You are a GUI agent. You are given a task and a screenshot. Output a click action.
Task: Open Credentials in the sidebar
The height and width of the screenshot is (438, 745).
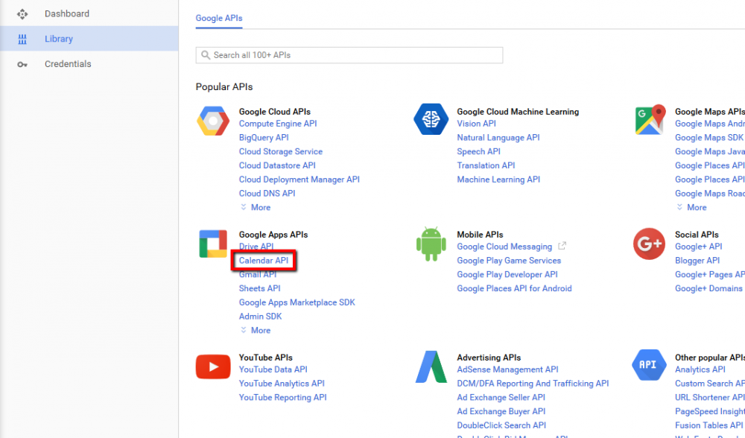click(x=68, y=63)
